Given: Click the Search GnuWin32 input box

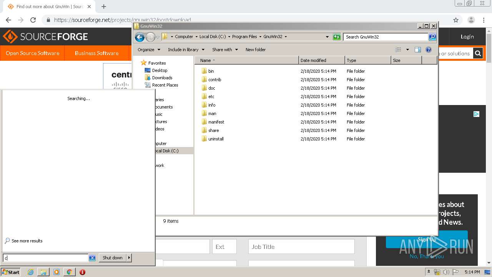Looking at the screenshot, I should click(x=386, y=37).
